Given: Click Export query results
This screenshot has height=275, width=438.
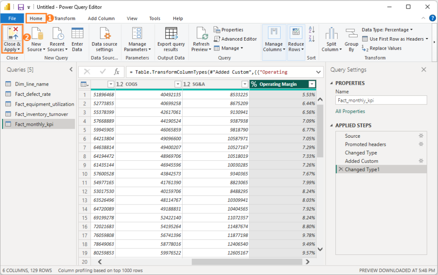Looking at the screenshot, I should click(171, 39).
